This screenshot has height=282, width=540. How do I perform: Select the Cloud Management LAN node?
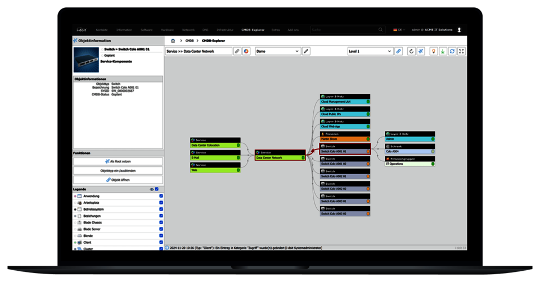point(345,99)
